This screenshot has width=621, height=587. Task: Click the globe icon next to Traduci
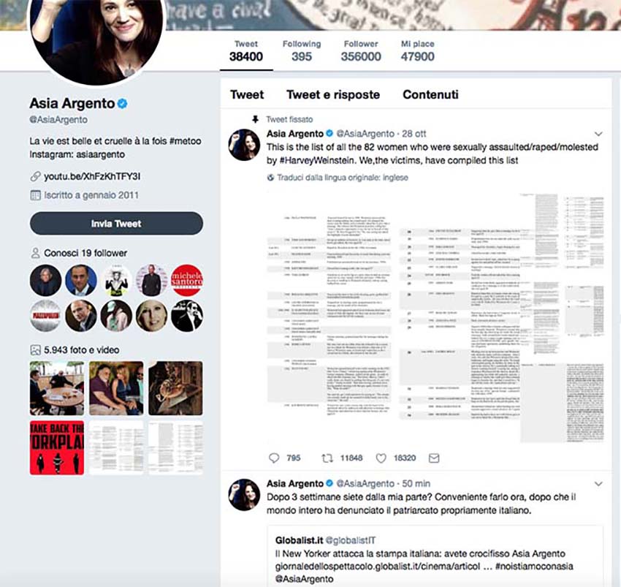tap(270, 178)
